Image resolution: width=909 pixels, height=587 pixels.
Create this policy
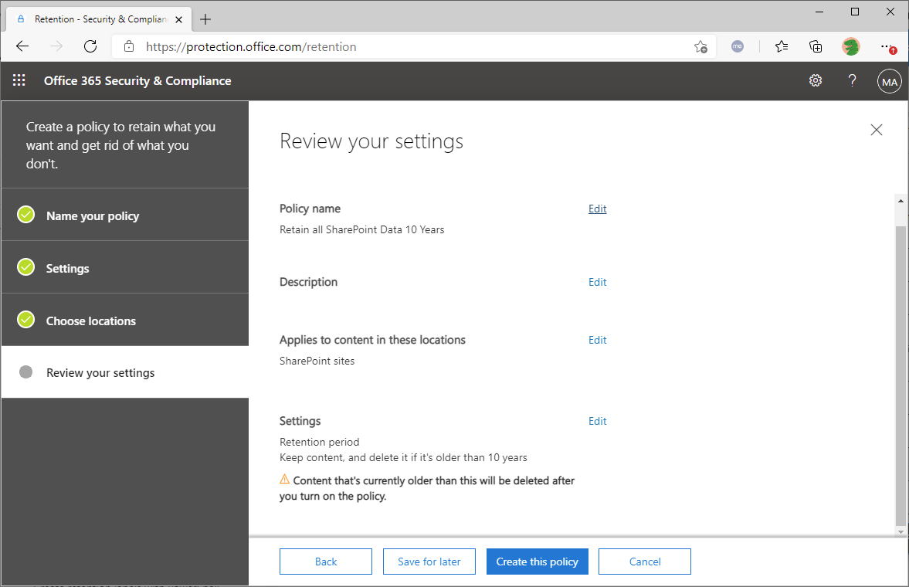click(537, 562)
